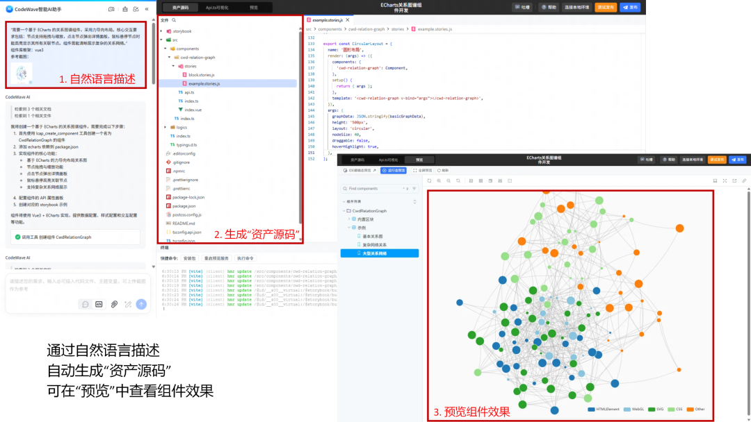
Task: Click the copy link icon in preview toolbar
Action: 744,180
